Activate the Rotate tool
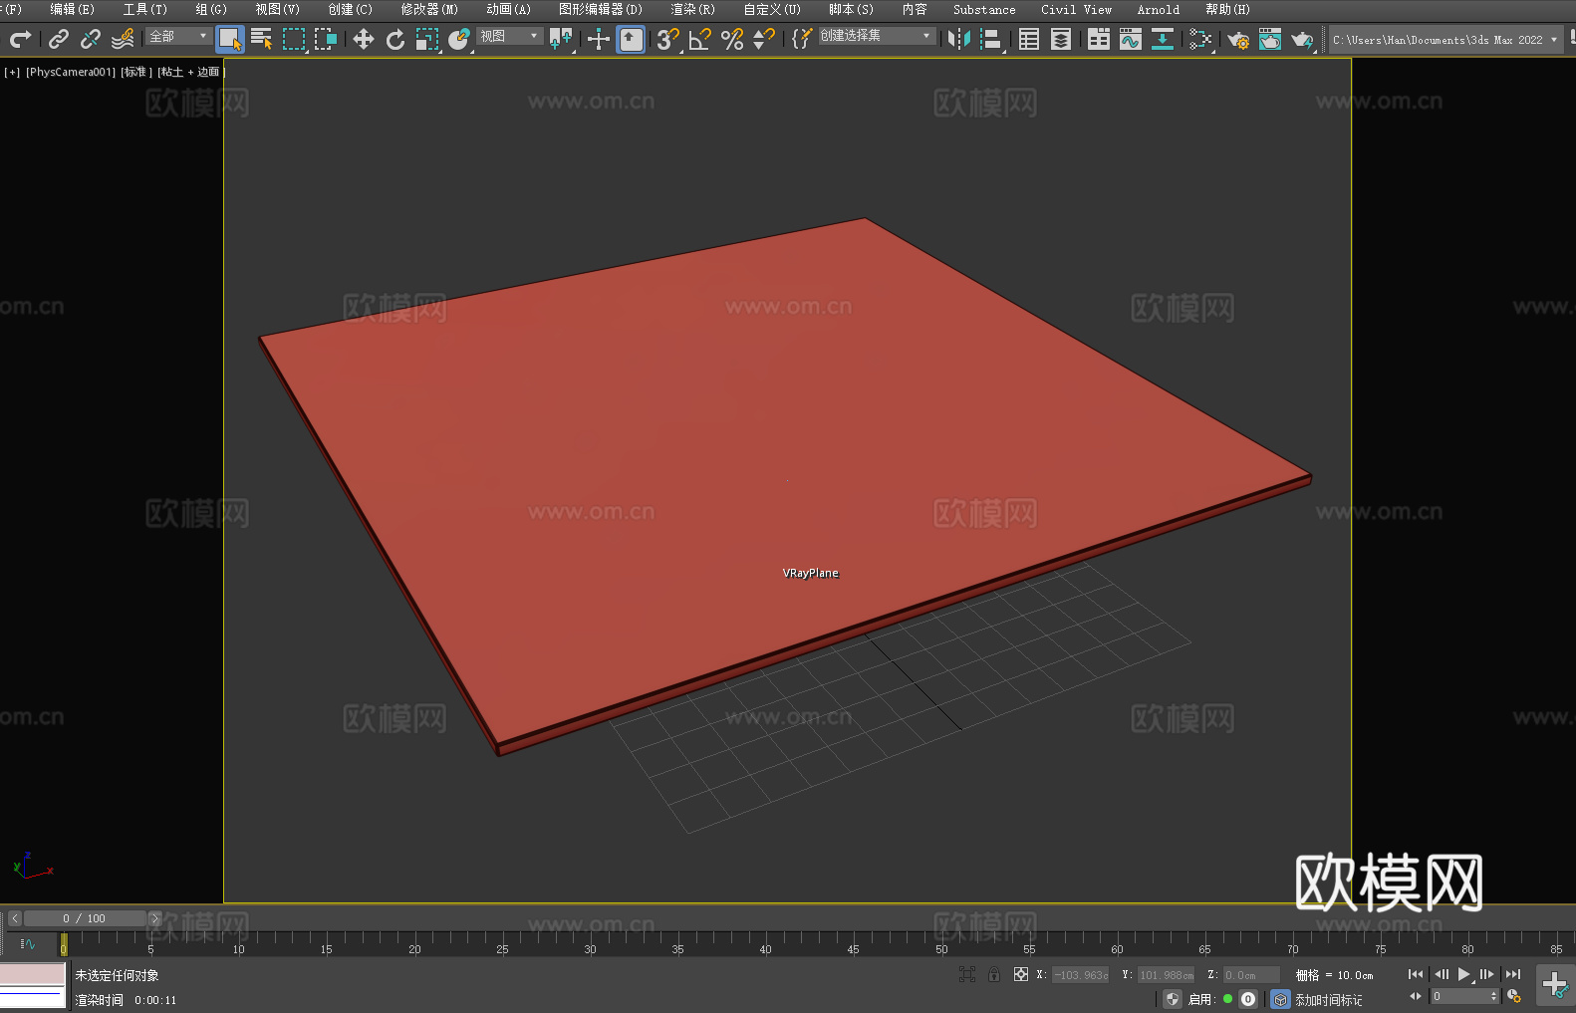The width and height of the screenshot is (1576, 1013). click(395, 39)
